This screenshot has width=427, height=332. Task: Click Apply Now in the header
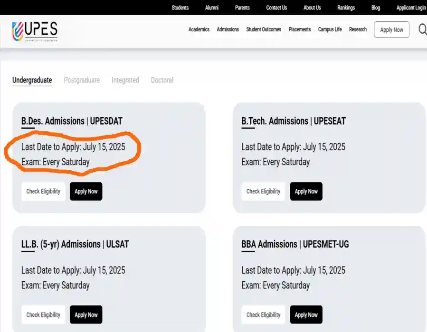391,29
